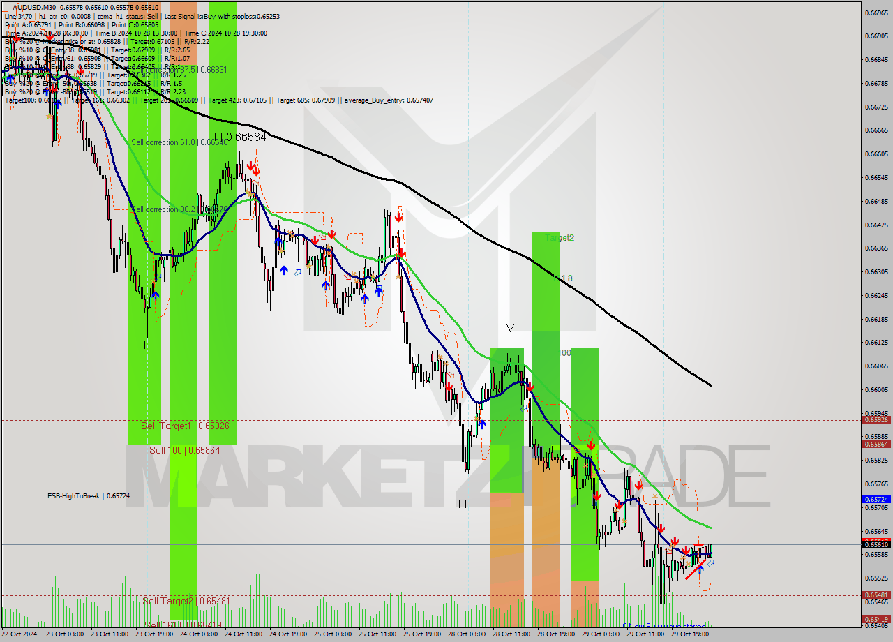Click the '24 Oct 03:00' time axis label

199,634
